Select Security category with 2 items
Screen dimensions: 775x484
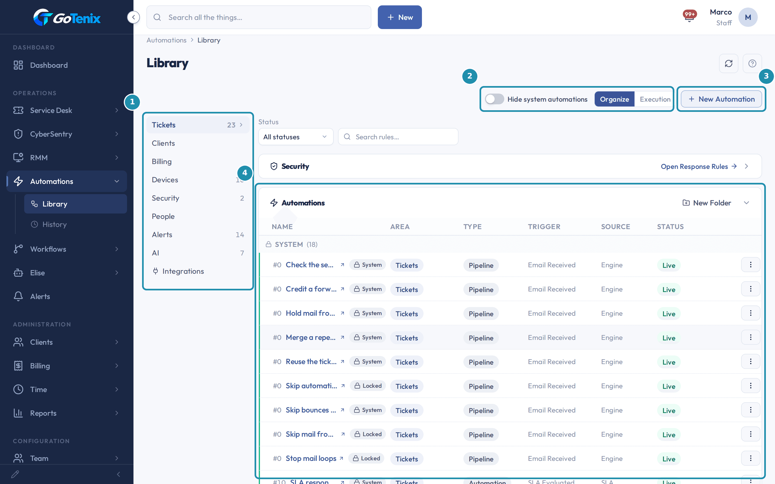[x=198, y=198]
